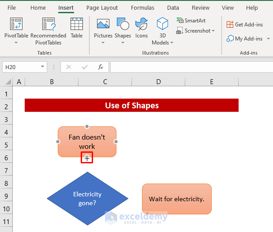Expand the Shapes dropdown arrow

point(123,42)
